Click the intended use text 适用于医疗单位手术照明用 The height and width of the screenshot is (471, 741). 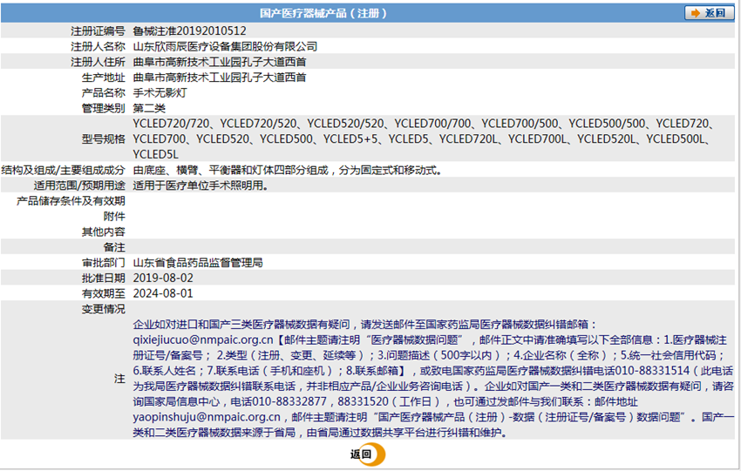click(198, 186)
